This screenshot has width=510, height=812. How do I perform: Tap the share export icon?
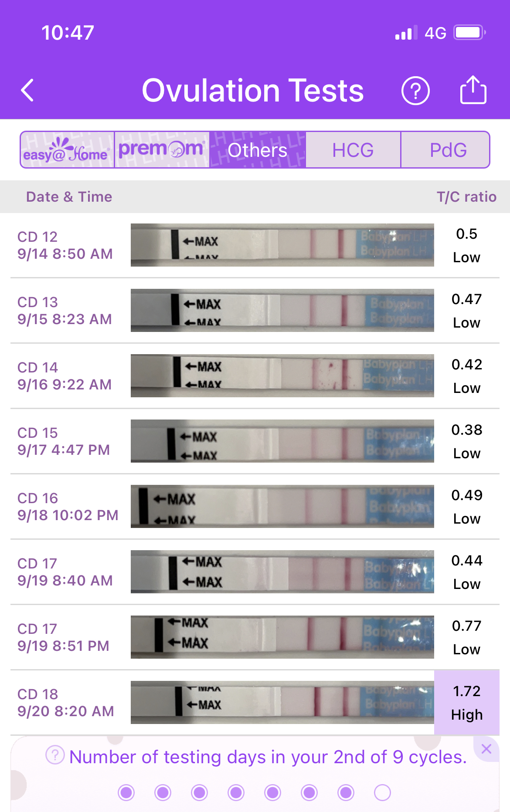[x=473, y=90]
